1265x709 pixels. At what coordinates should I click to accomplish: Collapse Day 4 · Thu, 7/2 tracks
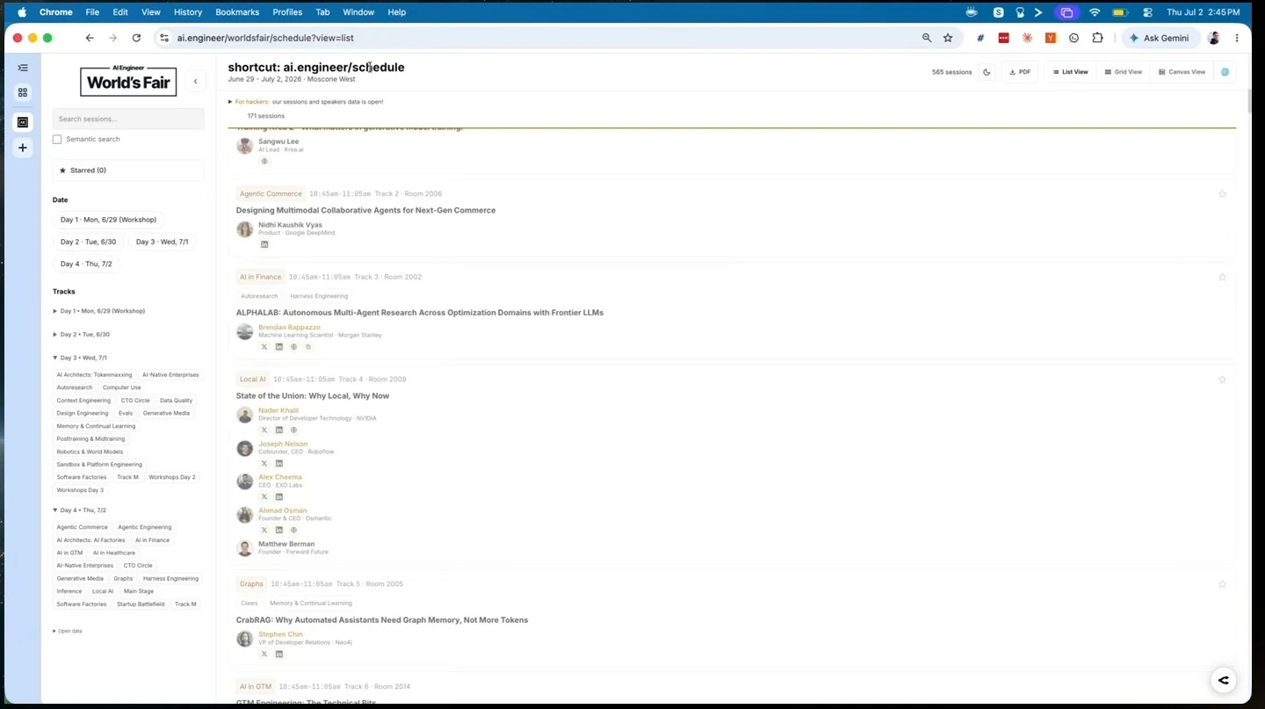[x=80, y=510]
